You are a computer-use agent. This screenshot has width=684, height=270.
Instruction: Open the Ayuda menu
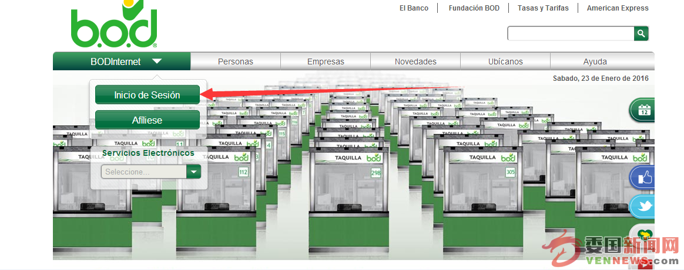click(x=595, y=61)
